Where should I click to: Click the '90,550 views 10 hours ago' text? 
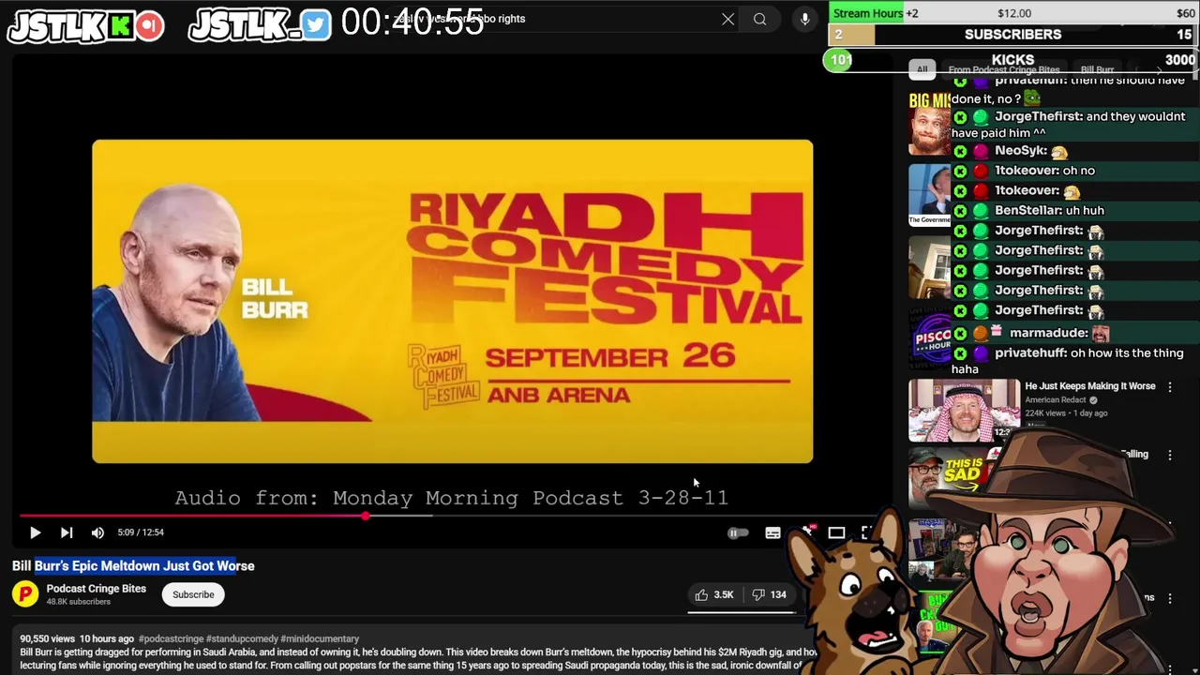click(77, 638)
